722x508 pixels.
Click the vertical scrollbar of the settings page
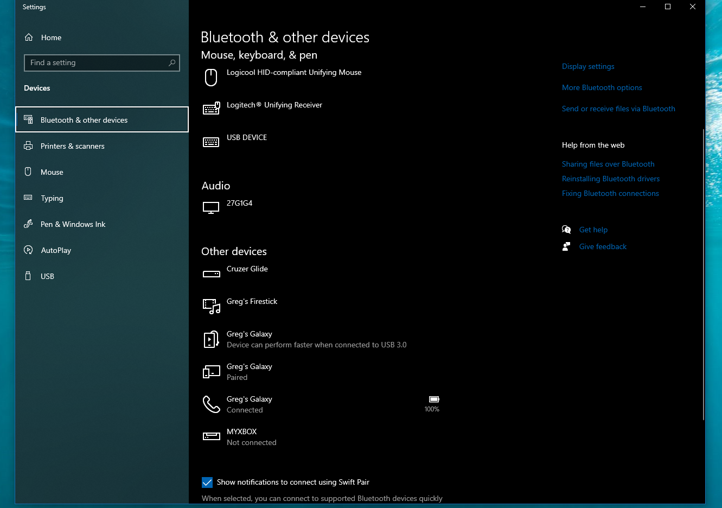click(x=704, y=274)
